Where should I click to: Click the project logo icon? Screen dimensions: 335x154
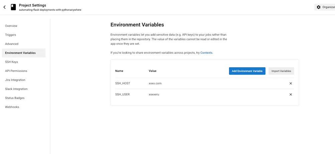point(13,7)
